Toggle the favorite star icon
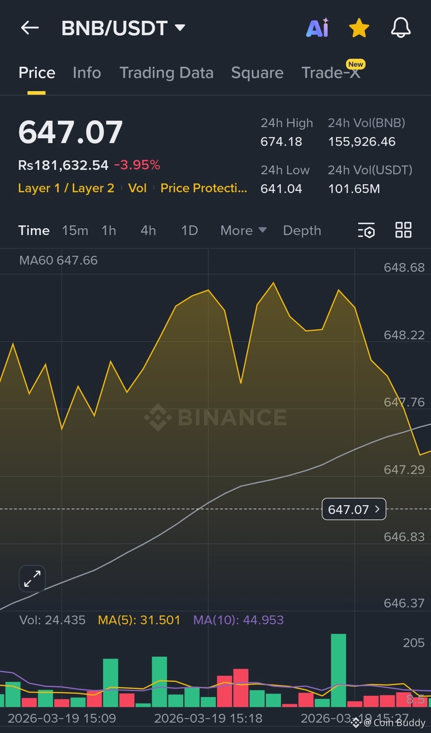 pos(359,28)
